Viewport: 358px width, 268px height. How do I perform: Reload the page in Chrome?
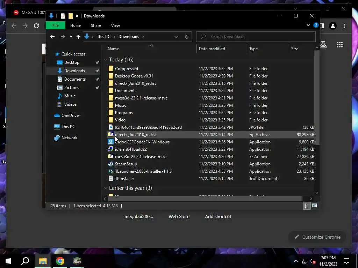36,26
